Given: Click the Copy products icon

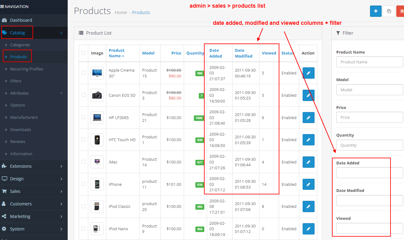Looking at the screenshot, I should coord(388,11).
